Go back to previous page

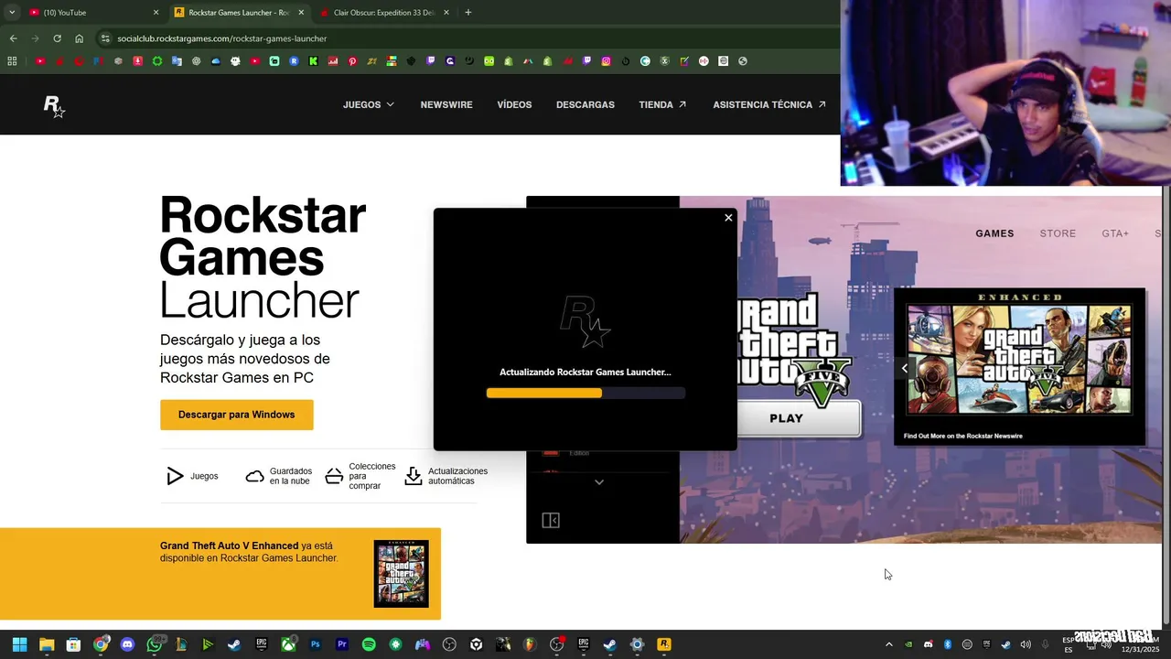click(13, 38)
